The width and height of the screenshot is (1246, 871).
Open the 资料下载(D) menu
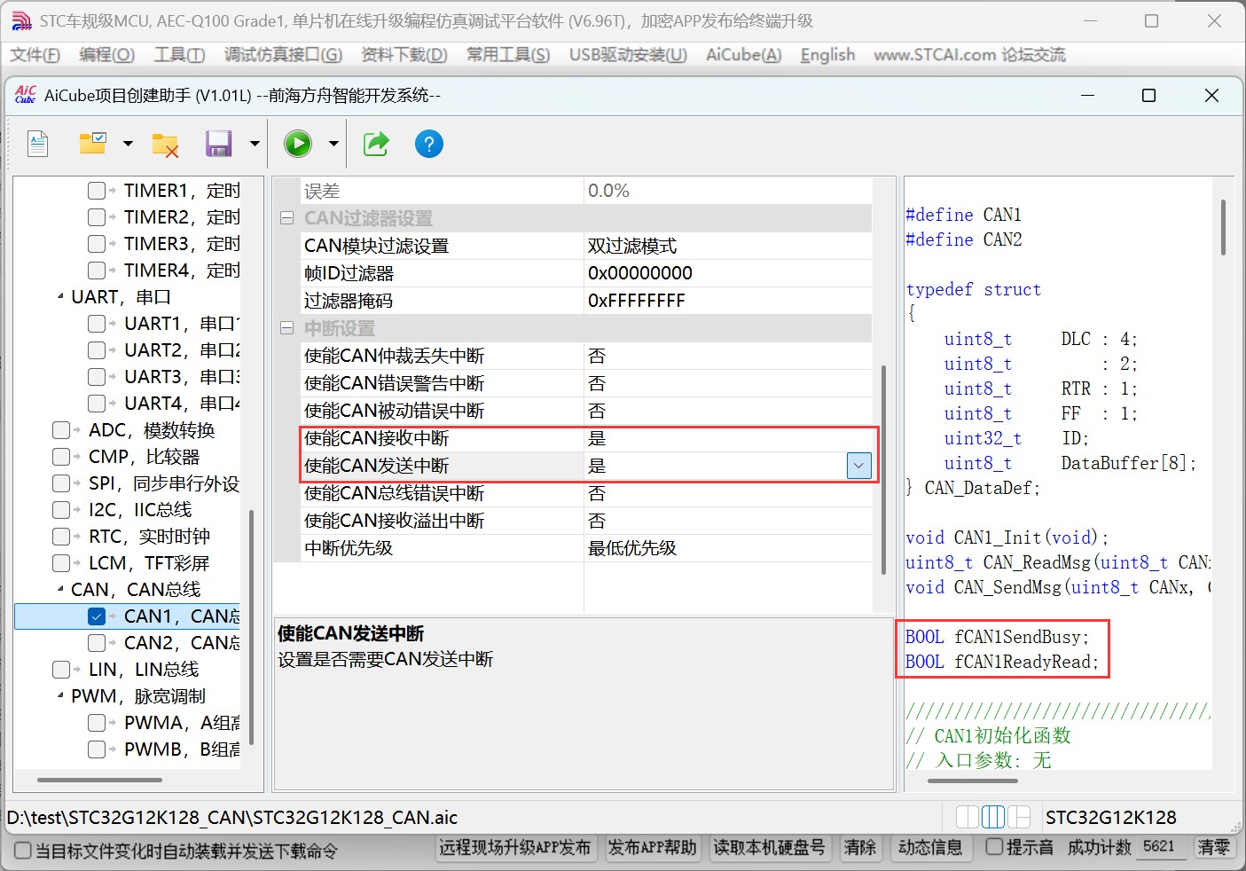[x=404, y=55]
